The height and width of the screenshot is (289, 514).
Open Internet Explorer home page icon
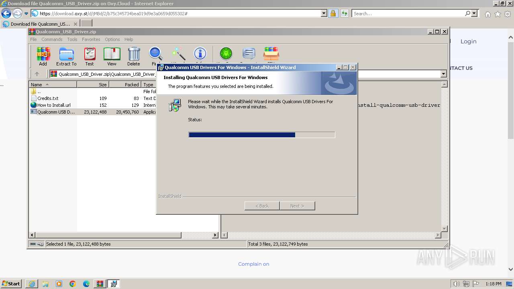coord(487,14)
